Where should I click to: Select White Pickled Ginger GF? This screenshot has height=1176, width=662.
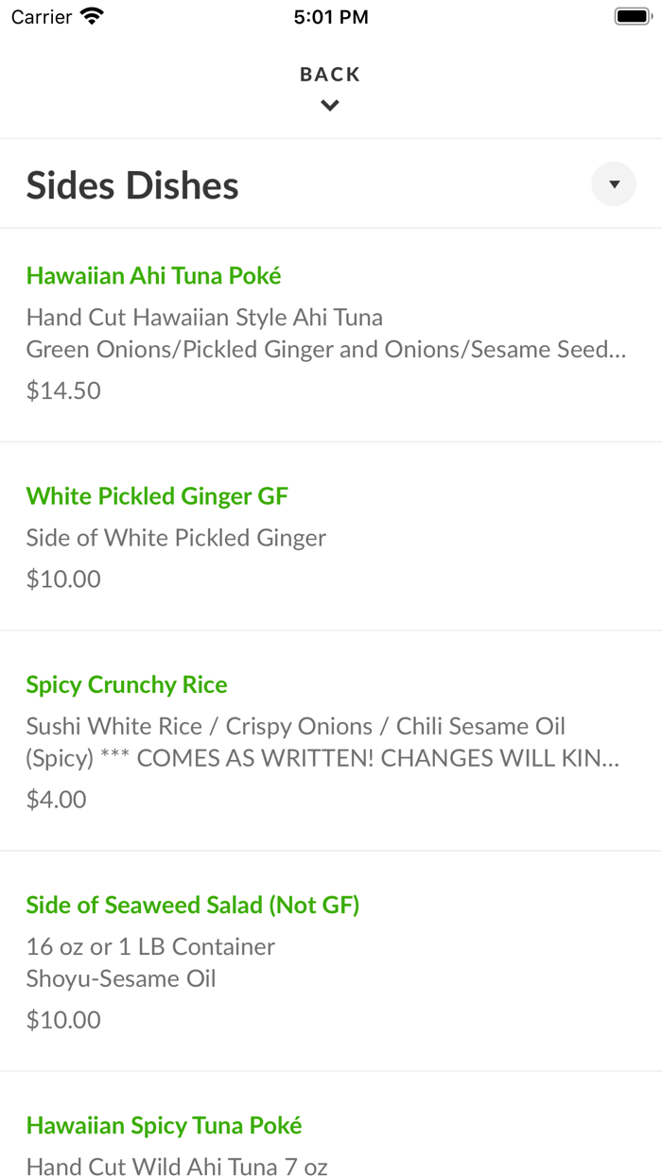[157, 495]
